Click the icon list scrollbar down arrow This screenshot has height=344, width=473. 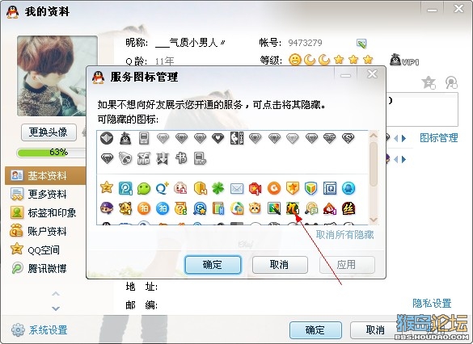[374, 220]
